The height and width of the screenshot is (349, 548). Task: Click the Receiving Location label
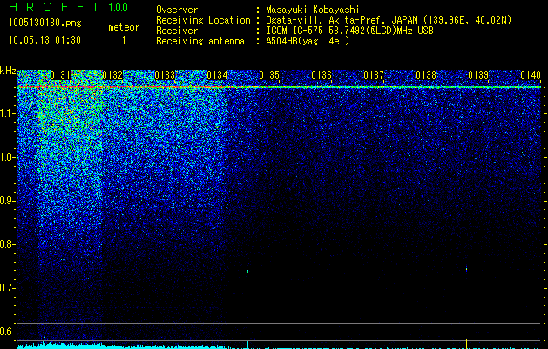pos(203,20)
